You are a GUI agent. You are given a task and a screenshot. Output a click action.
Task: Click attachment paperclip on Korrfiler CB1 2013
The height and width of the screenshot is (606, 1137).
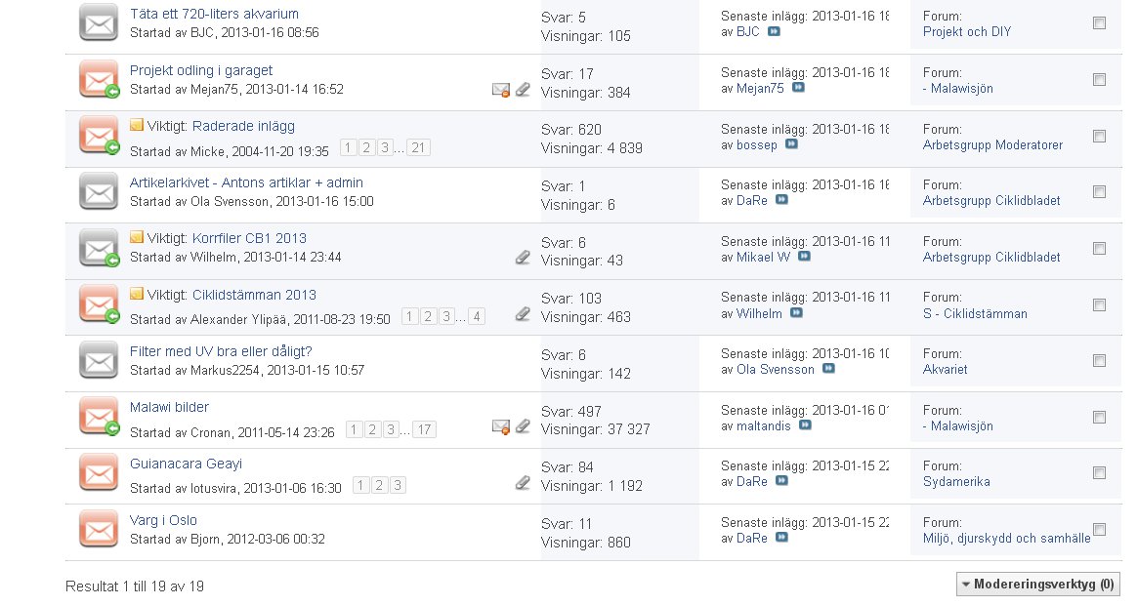(522, 258)
